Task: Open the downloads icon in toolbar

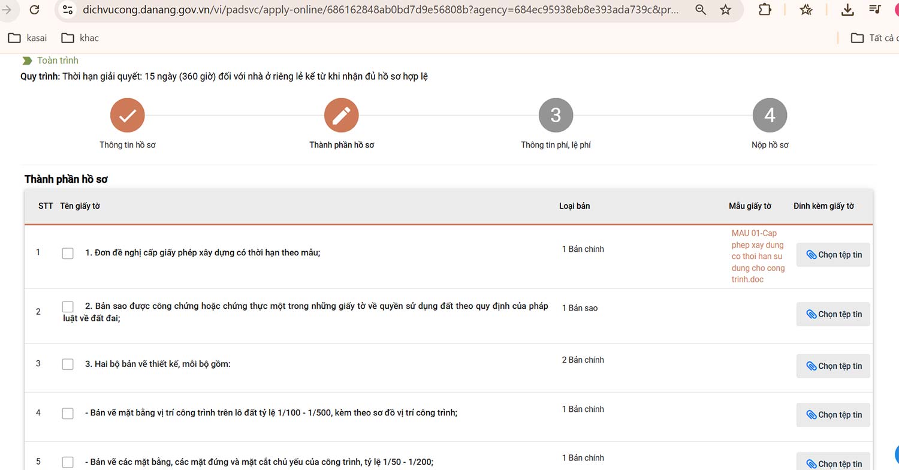Action: point(847,10)
